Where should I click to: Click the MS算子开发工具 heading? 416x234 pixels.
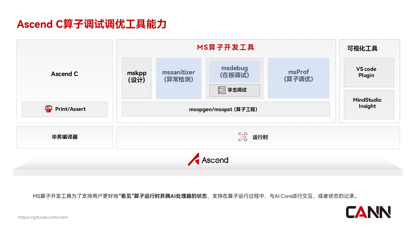(x=226, y=47)
